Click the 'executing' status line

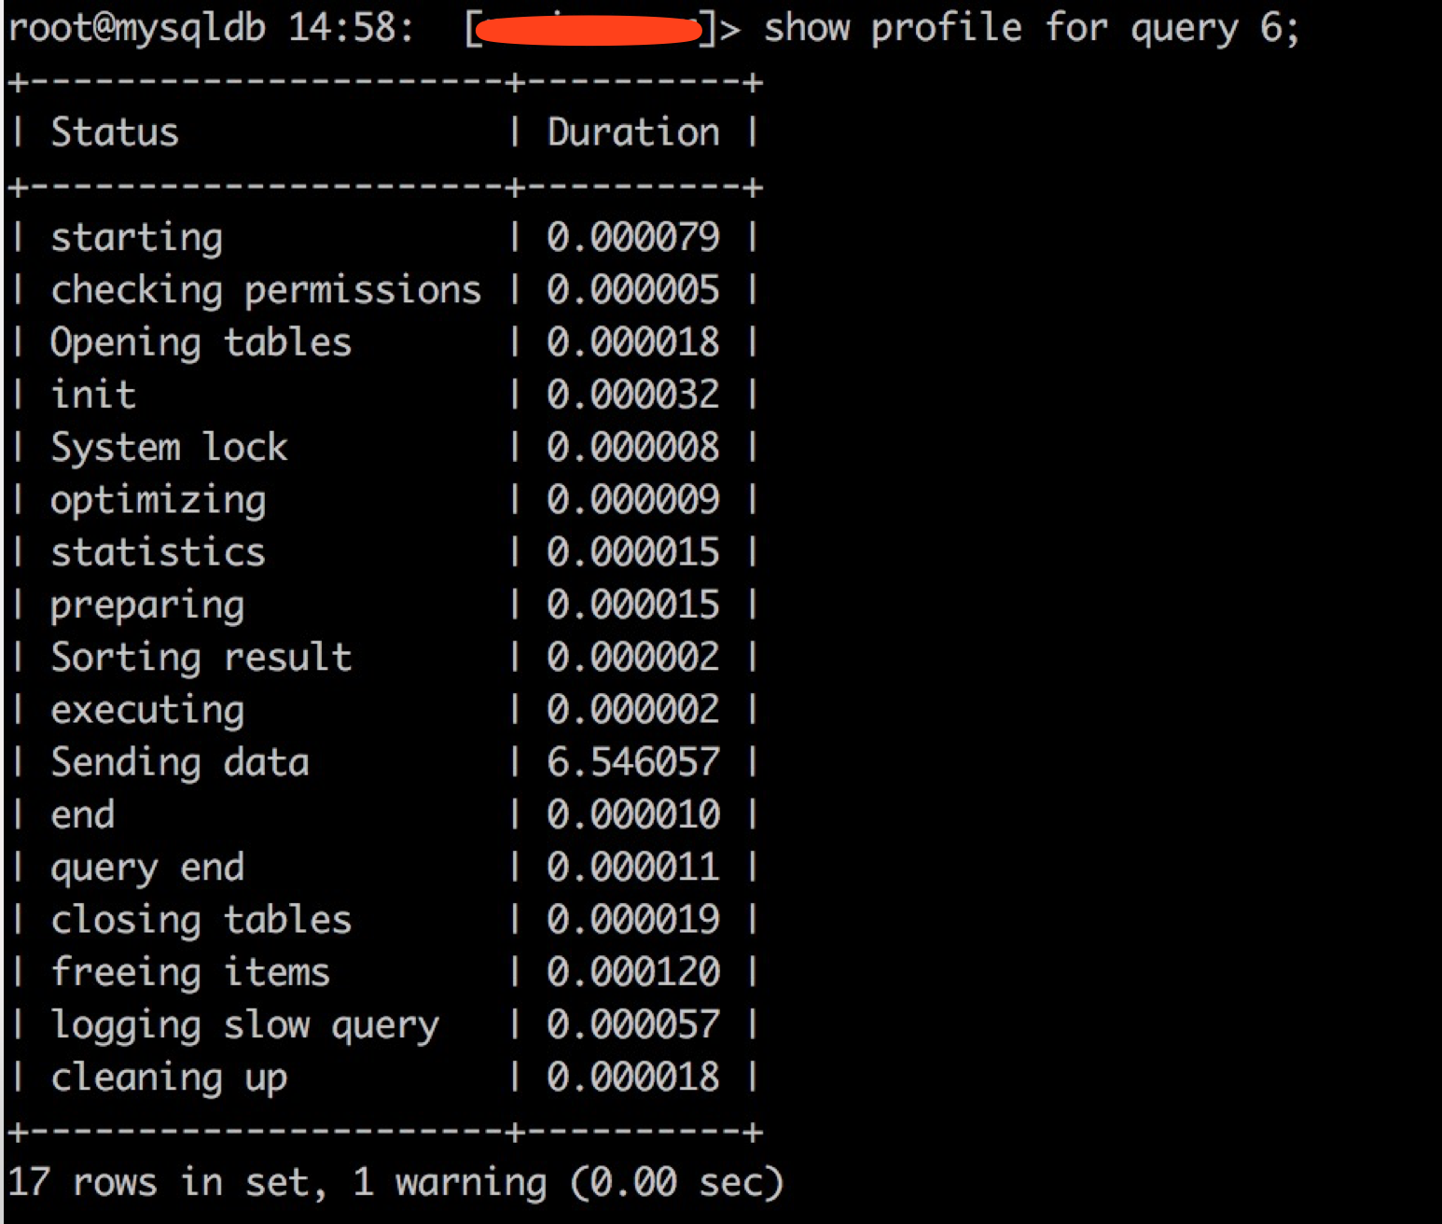point(147,709)
